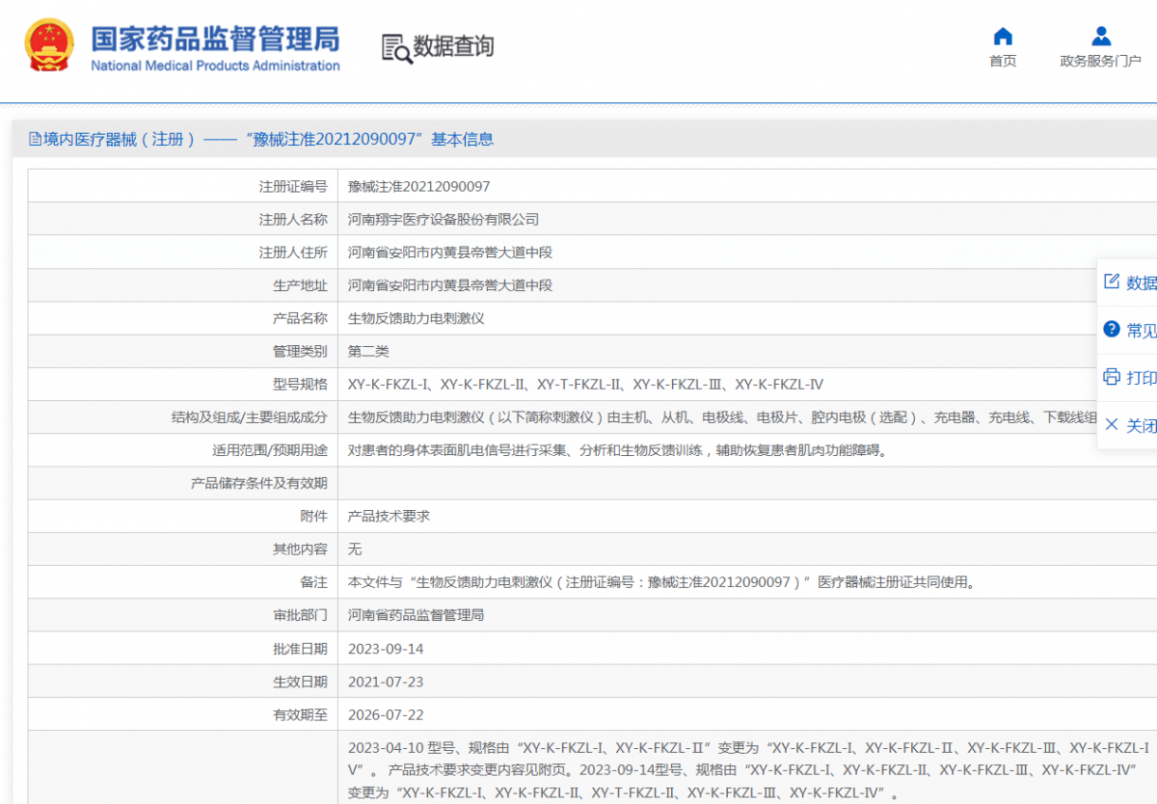Click registrant name 河南翔宇医疗设备股份有限公司
Screen dimensions: 1157x804
[x=444, y=220]
